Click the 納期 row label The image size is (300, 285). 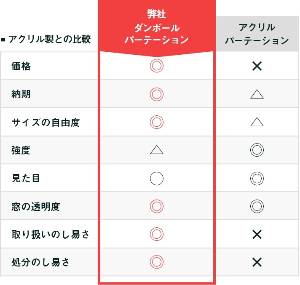pos(21,94)
